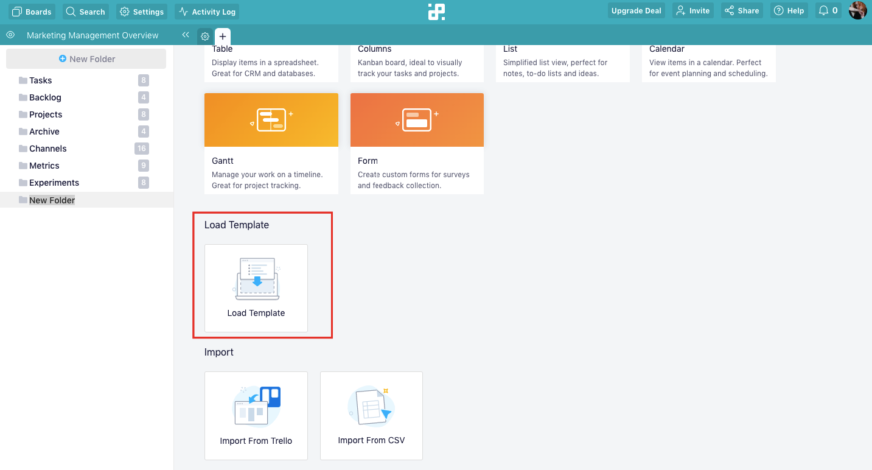This screenshot has height=470, width=872.
Task: Click the Load Template card
Action: point(256,288)
